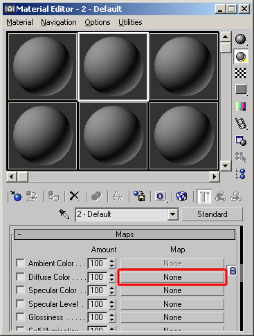Enable the Diffuse Color map checkbox
This screenshot has width=254, height=336.
tap(20, 277)
